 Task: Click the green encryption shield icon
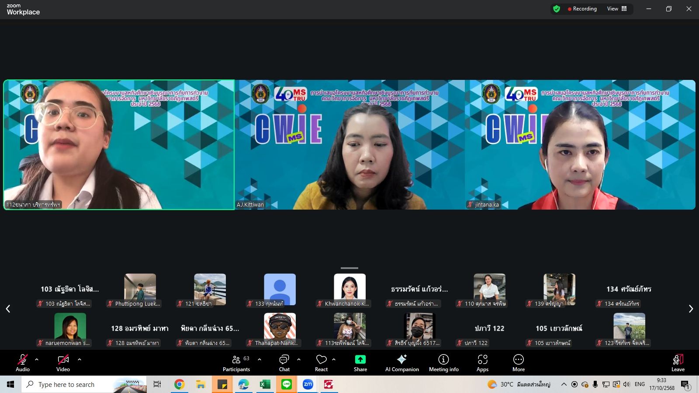coord(556,9)
